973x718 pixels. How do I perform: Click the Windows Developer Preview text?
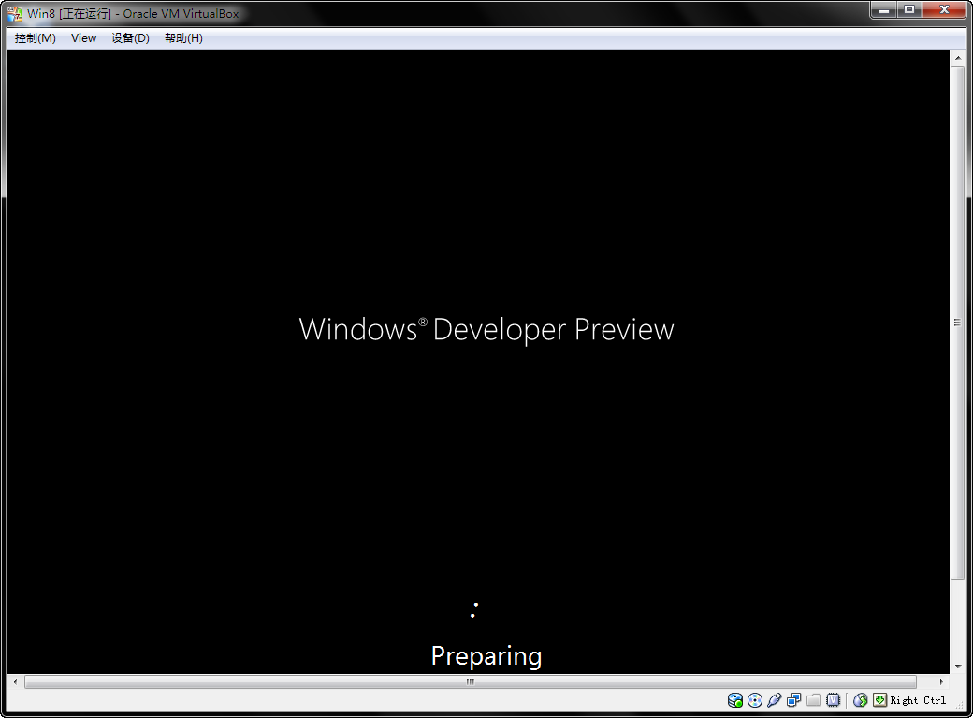point(486,330)
